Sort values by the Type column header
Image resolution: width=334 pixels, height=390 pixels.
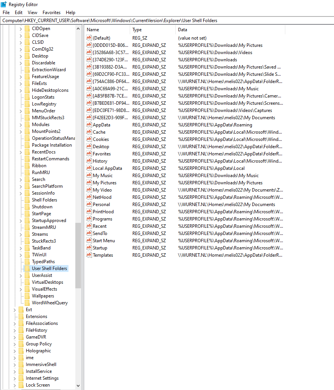tap(153, 30)
